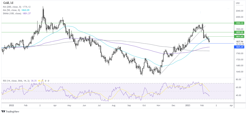
Task: Open the USD currency selector
Action: [238, 3]
